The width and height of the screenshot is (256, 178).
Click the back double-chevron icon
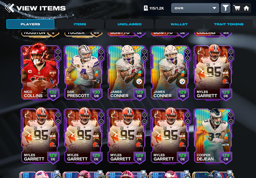click(x=9, y=8)
